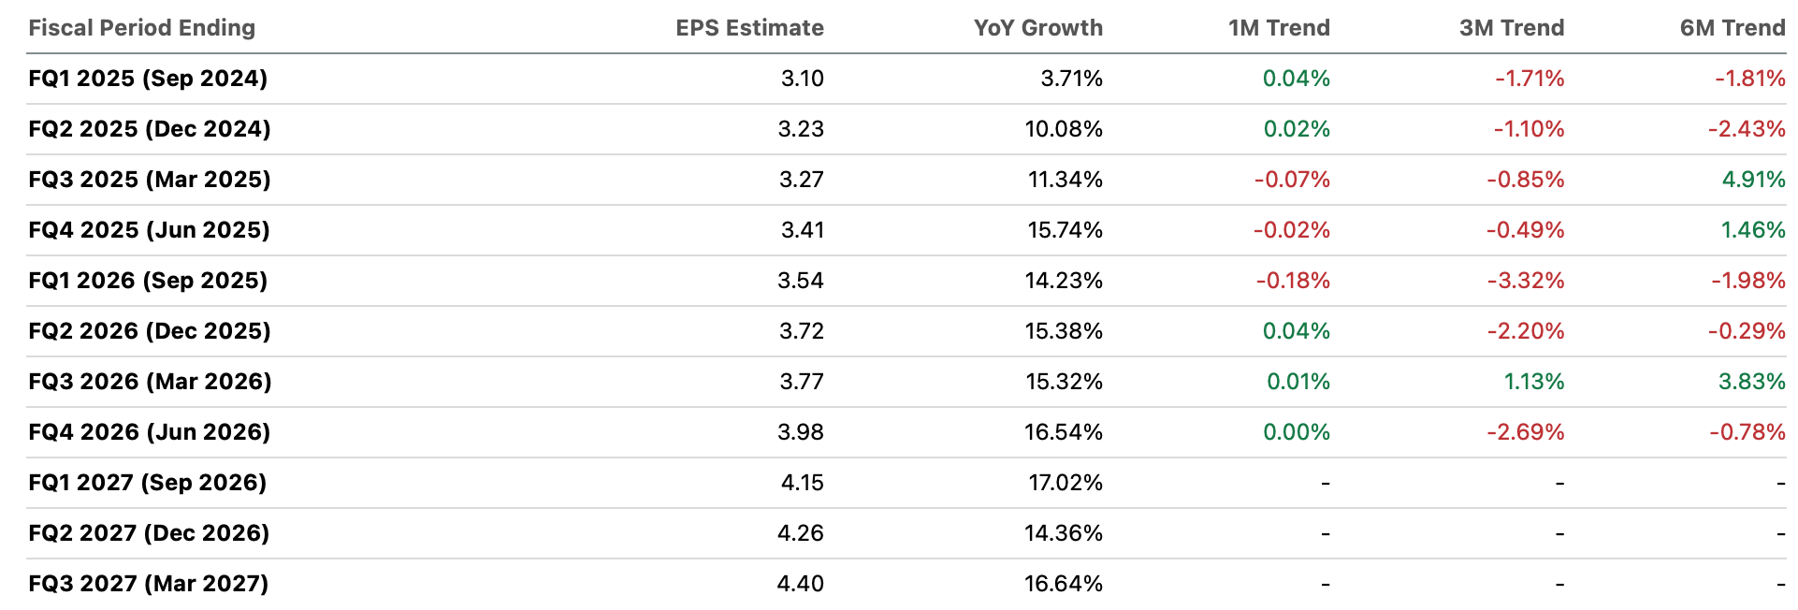Click the 4.40 EPS estimate value
Screen dimensions: 1798x610
[800, 584]
